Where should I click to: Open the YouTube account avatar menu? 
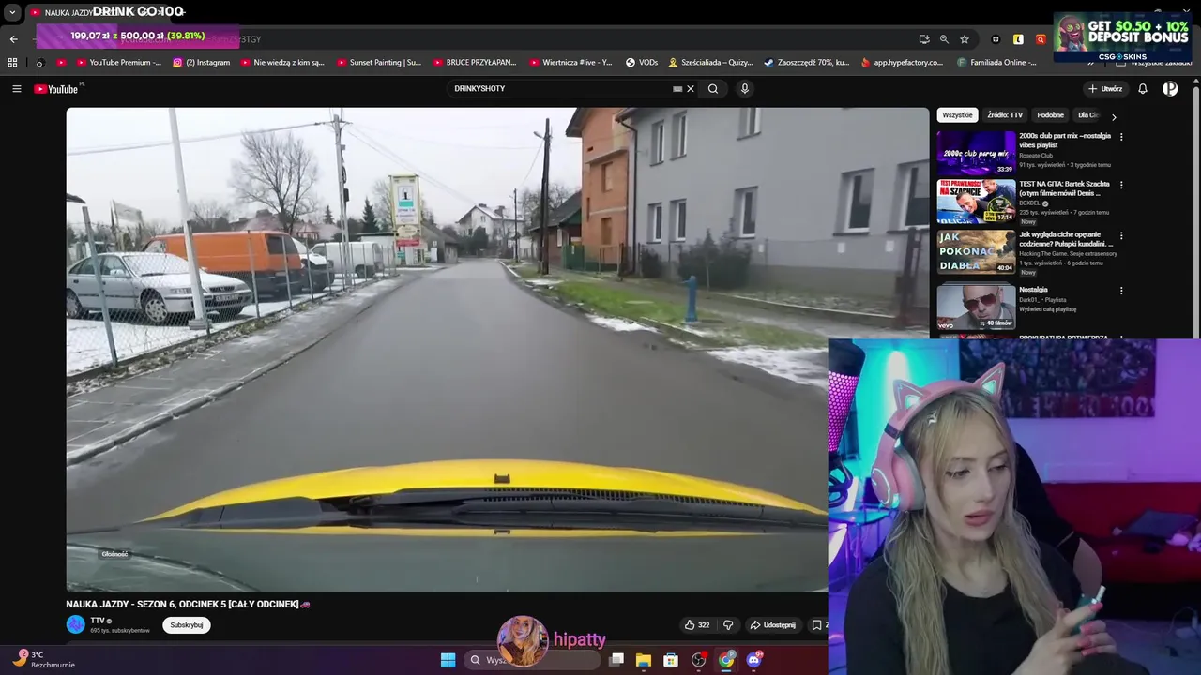(1170, 89)
